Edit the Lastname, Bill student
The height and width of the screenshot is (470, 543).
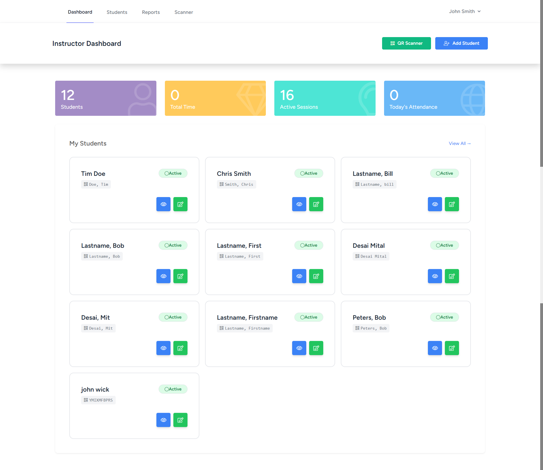[x=452, y=204]
